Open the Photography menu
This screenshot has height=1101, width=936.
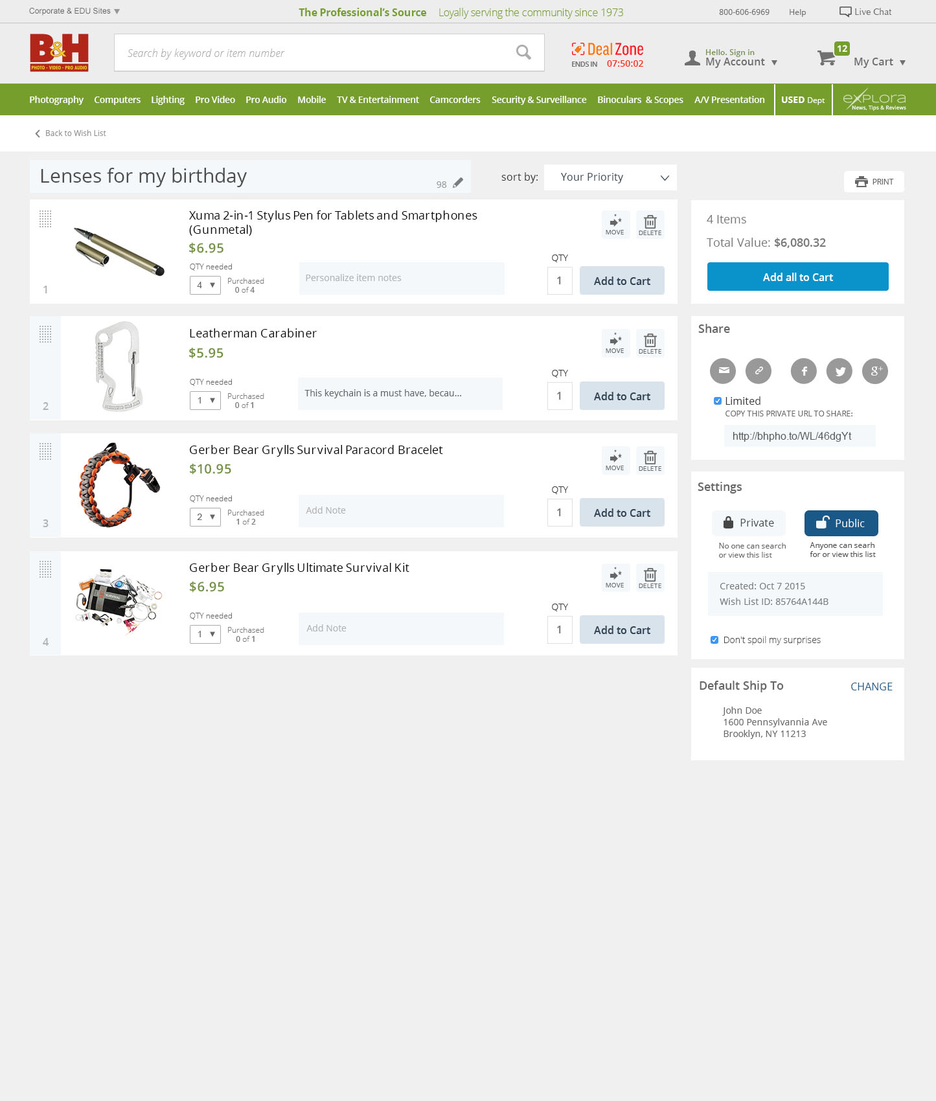56,100
